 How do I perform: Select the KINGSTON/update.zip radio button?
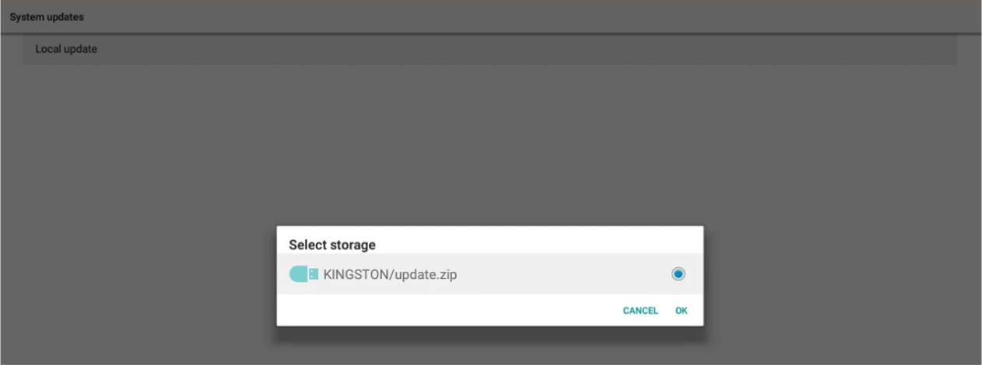click(x=678, y=274)
